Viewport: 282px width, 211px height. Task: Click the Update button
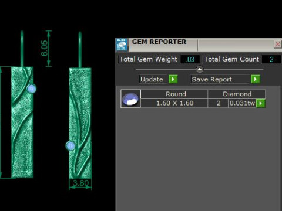coord(154,79)
